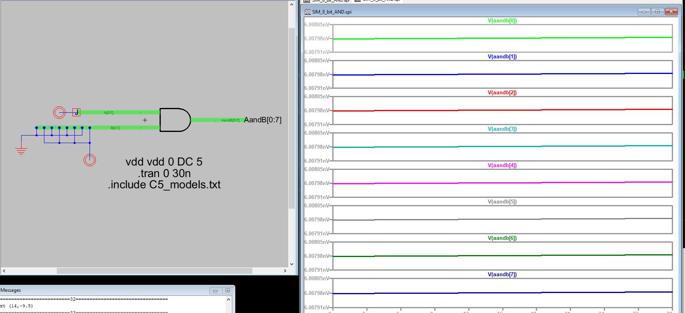Select the red J connector box

click(76, 112)
